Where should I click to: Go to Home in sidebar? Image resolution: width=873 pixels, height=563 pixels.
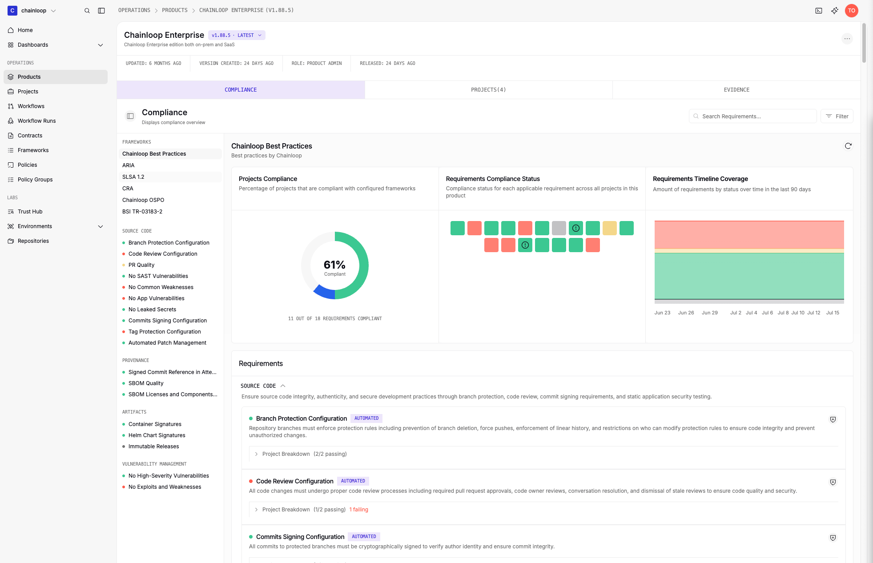click(x=56, y=30)
